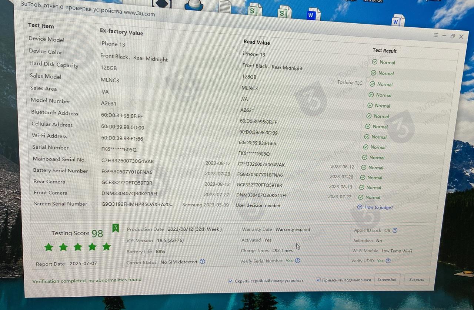Click the help icon beside Verify Serial Number
The width and height of the screenshot is (474, 310).
pos(297,260)
